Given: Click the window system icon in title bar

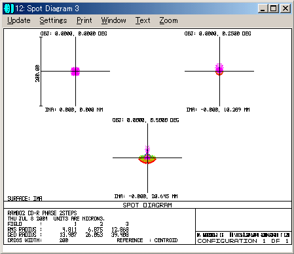Looking at the screenshot, I should pos(9,9).
